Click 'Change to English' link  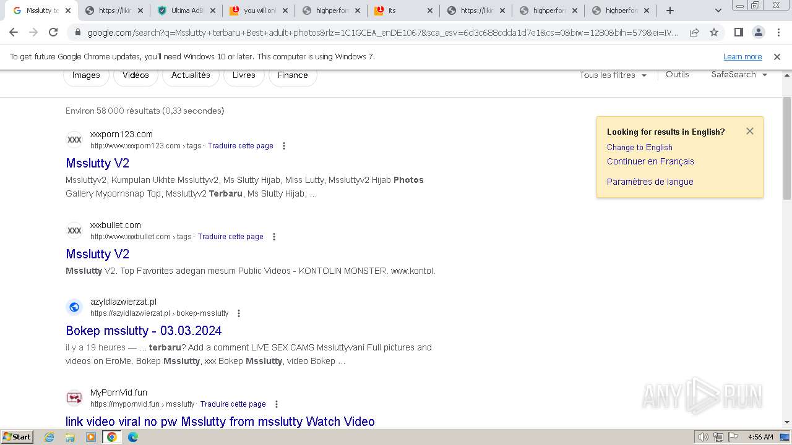[639, 147]
